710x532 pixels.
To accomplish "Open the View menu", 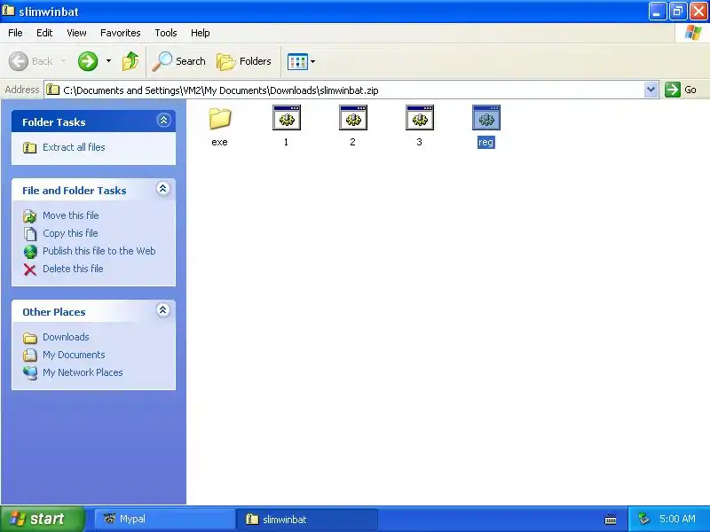I will tap(76, 33).
